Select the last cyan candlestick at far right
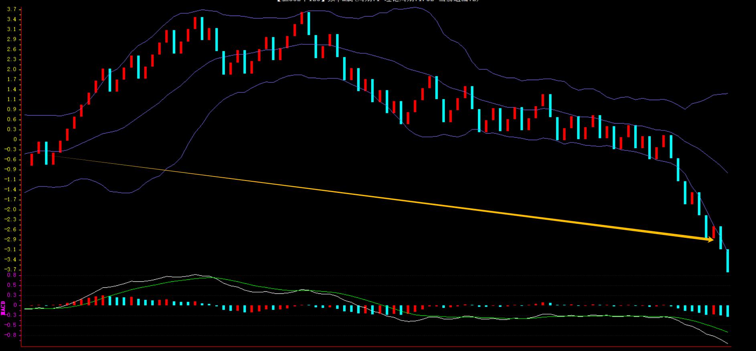The image size is (756, 351). pos(728,261)
